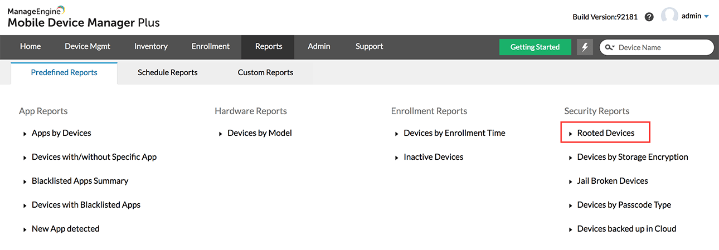719x250 pixels.
Task: Expand arrow beside Devices by Model
Action: coord(221,134)
